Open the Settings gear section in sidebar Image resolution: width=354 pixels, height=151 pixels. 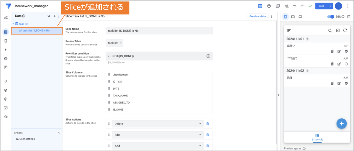[x=6, y=99]
